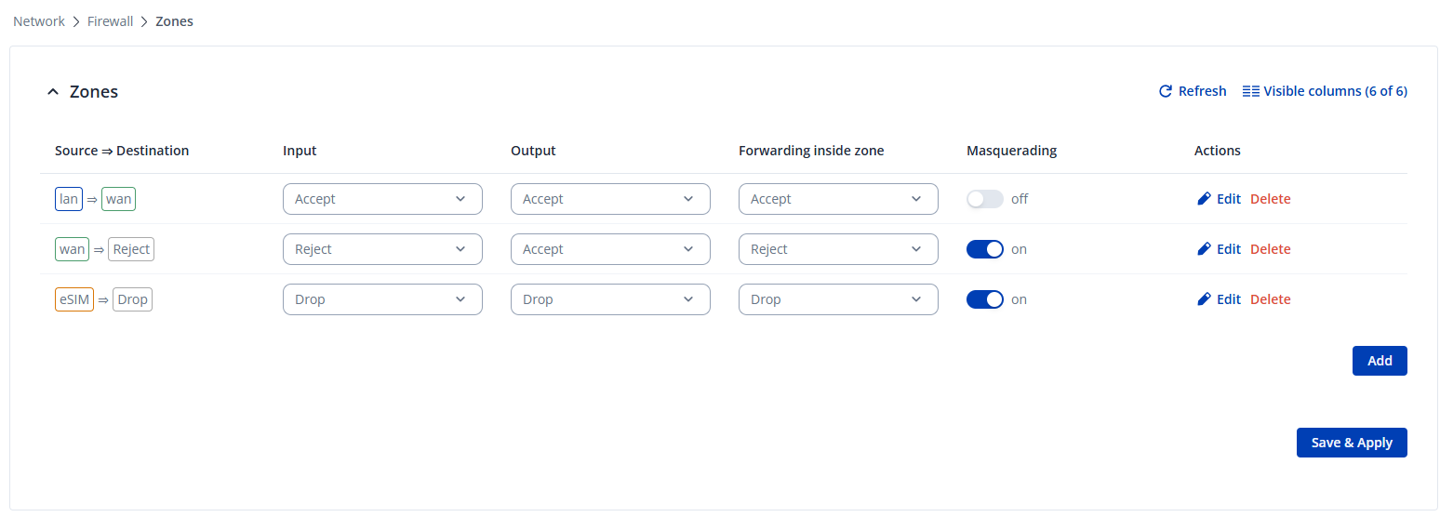Go to Network breadcrumb
The width and height of the screenshot is (1440, 517).
[x=39, y=21]
